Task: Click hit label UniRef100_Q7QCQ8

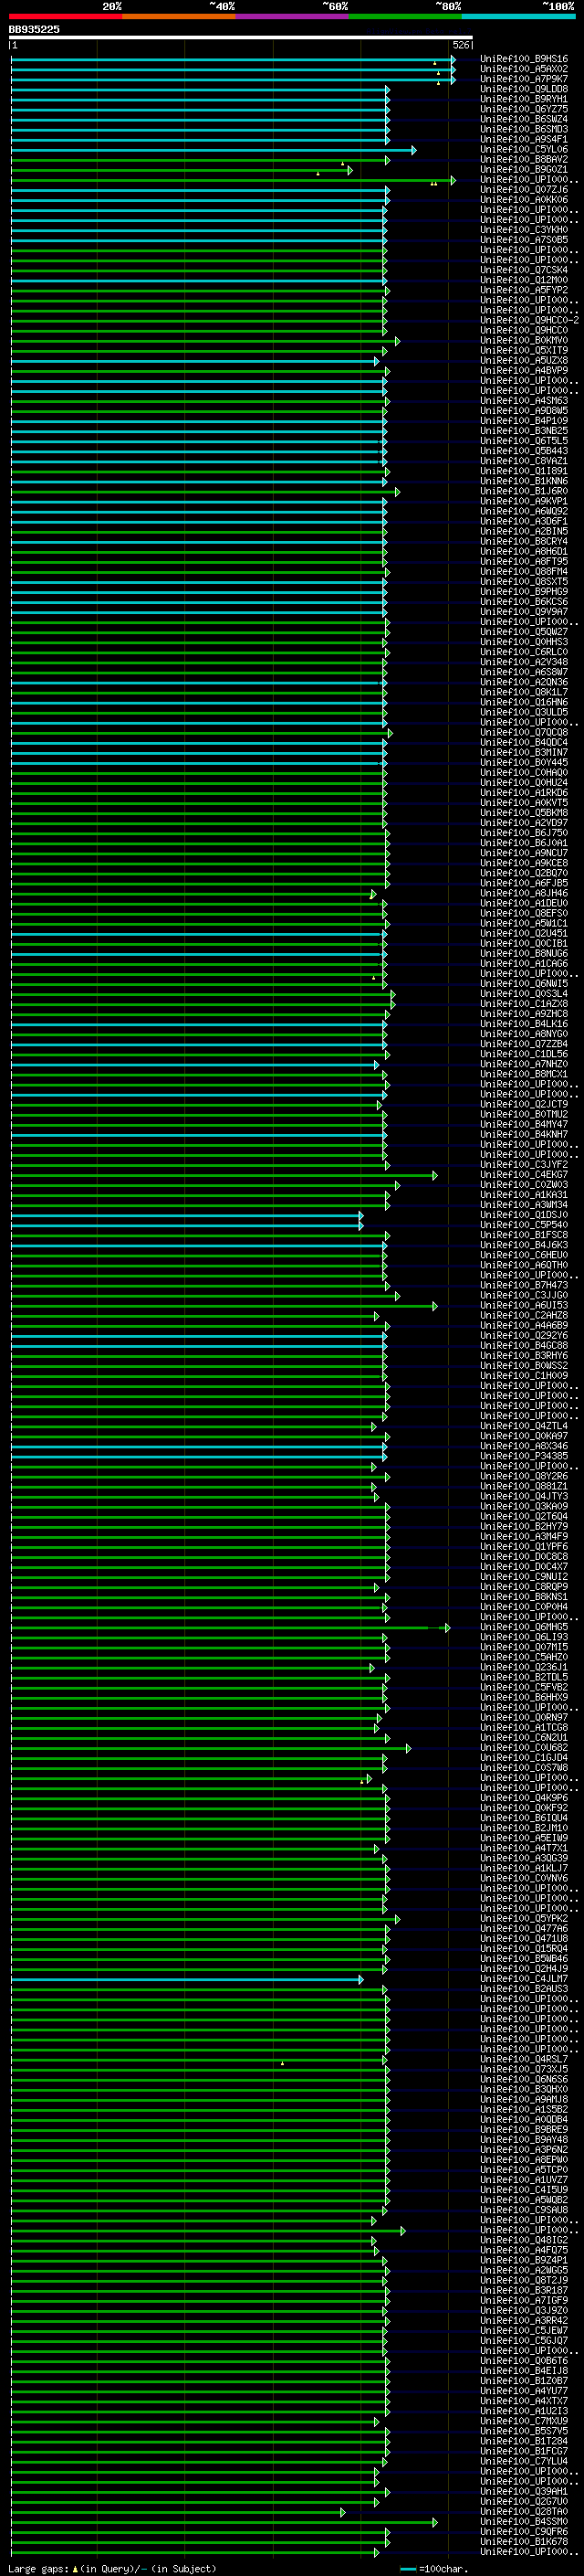Action: (524, 732)
